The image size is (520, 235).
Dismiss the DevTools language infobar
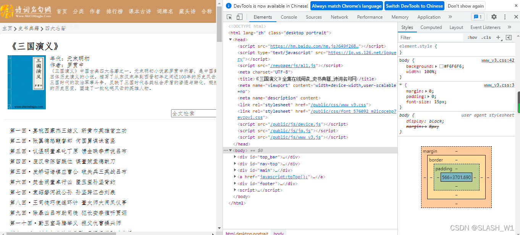tap(516, 6)
